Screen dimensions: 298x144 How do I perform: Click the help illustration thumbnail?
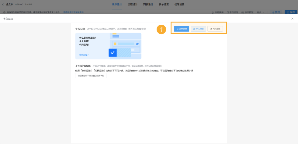[125, 46]
